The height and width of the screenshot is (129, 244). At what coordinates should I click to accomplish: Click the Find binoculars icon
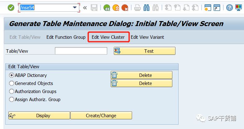coord(147,8)
